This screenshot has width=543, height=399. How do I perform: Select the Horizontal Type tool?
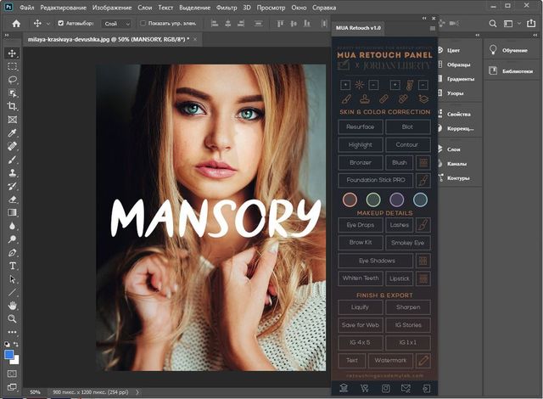[x=12, y=266]
